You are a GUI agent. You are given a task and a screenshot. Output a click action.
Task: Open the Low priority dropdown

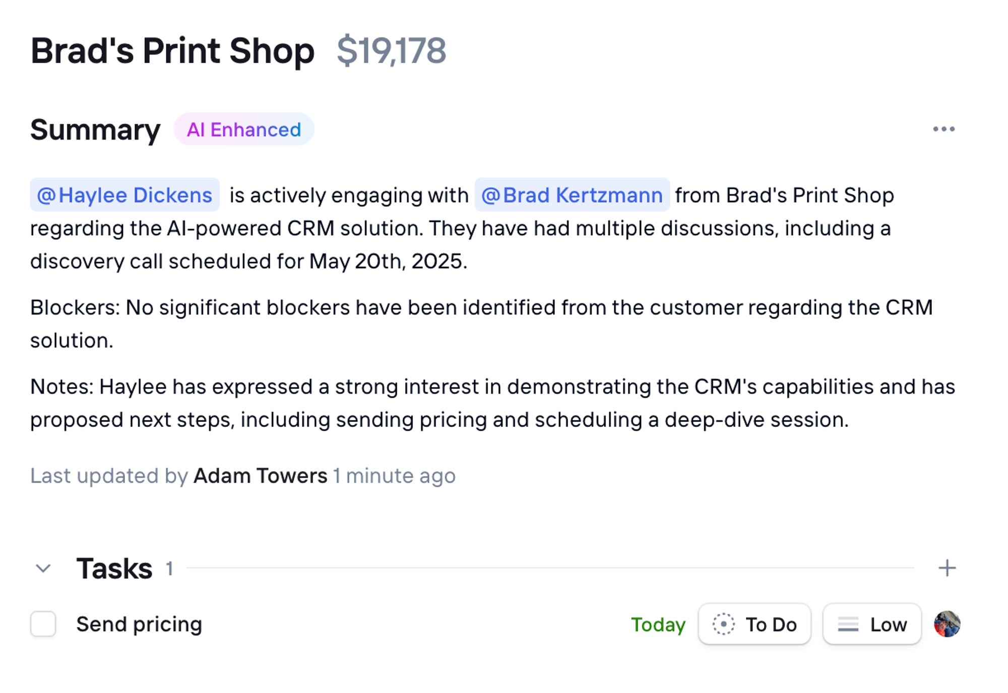tap(872, 624)
